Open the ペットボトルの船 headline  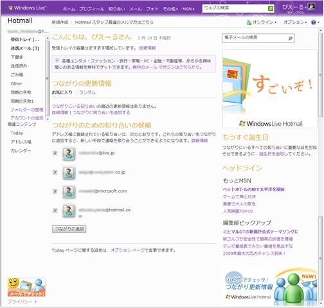(x=254, y=189)
